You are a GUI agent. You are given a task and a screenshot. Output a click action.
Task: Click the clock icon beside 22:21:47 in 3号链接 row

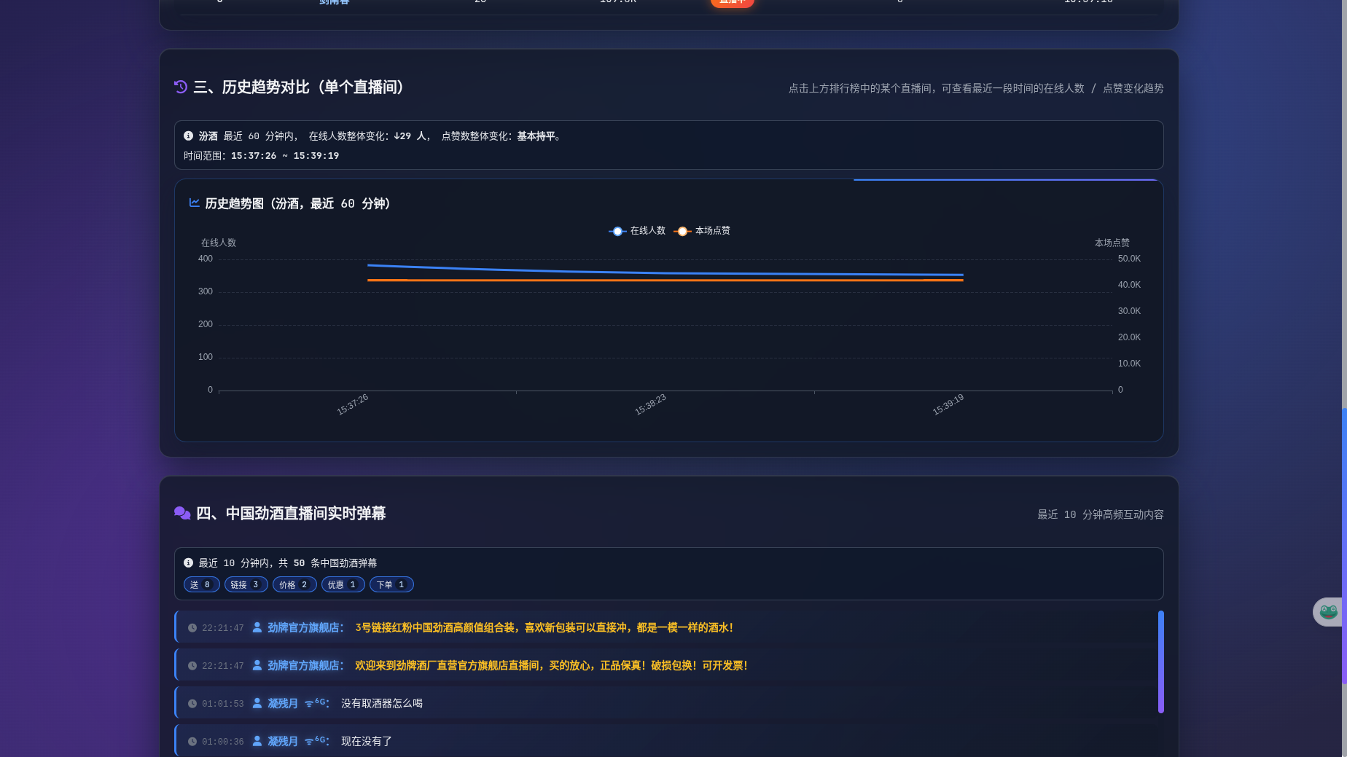[x=192, y=628]
